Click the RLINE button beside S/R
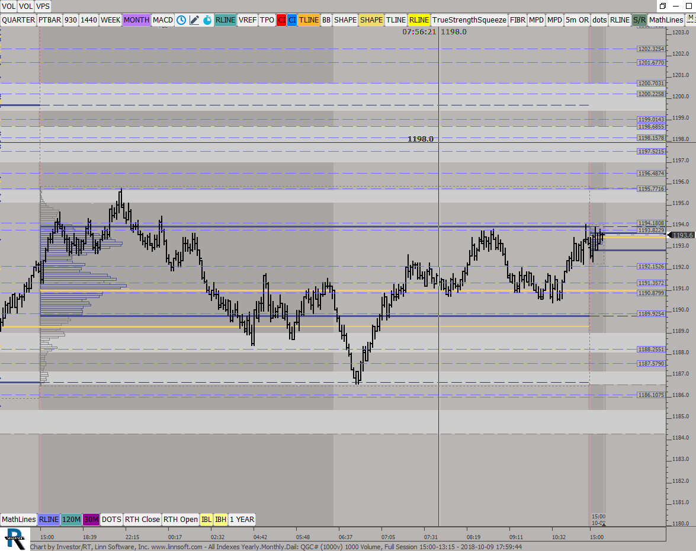The height and width of the screenshot is (551, 696). click(x=620, y=20)
